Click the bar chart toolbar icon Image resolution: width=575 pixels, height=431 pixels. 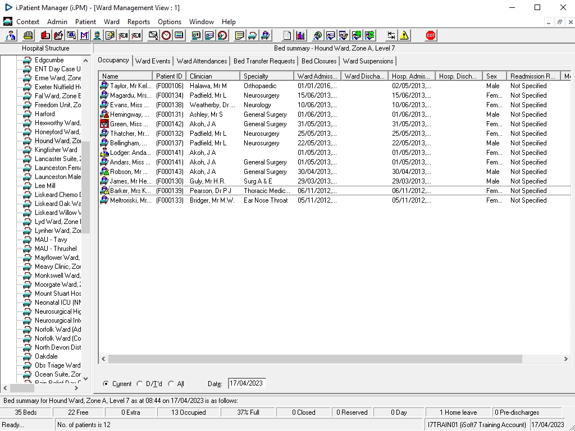tap(300, 35)
